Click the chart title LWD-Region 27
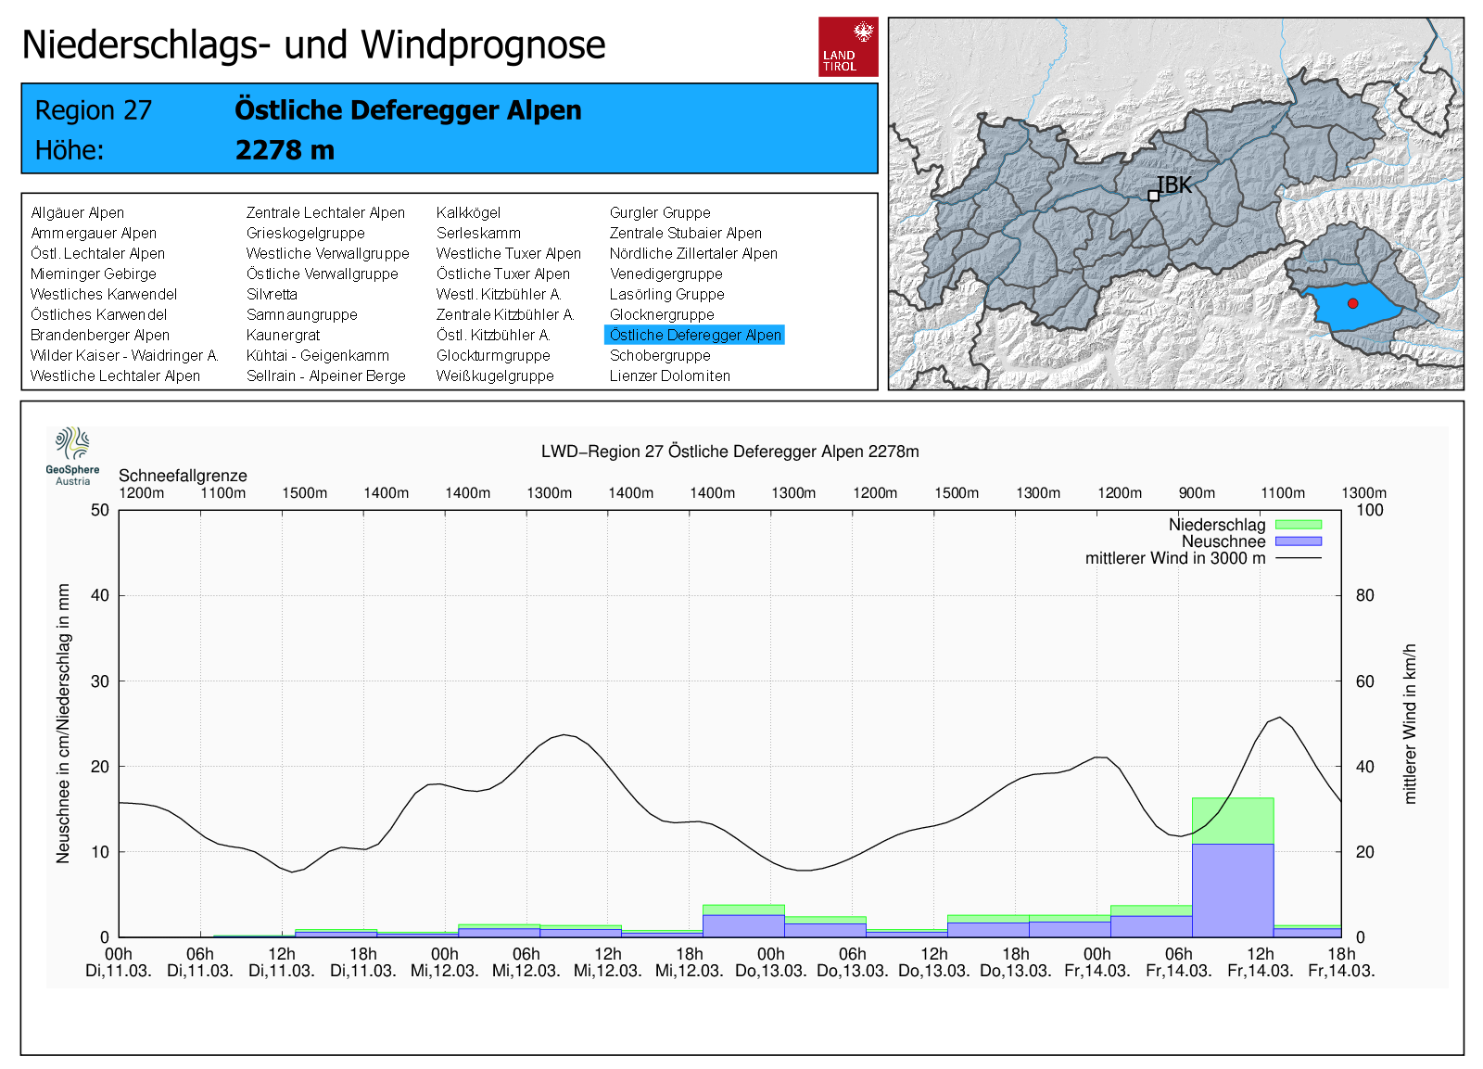 click(729, 452)
